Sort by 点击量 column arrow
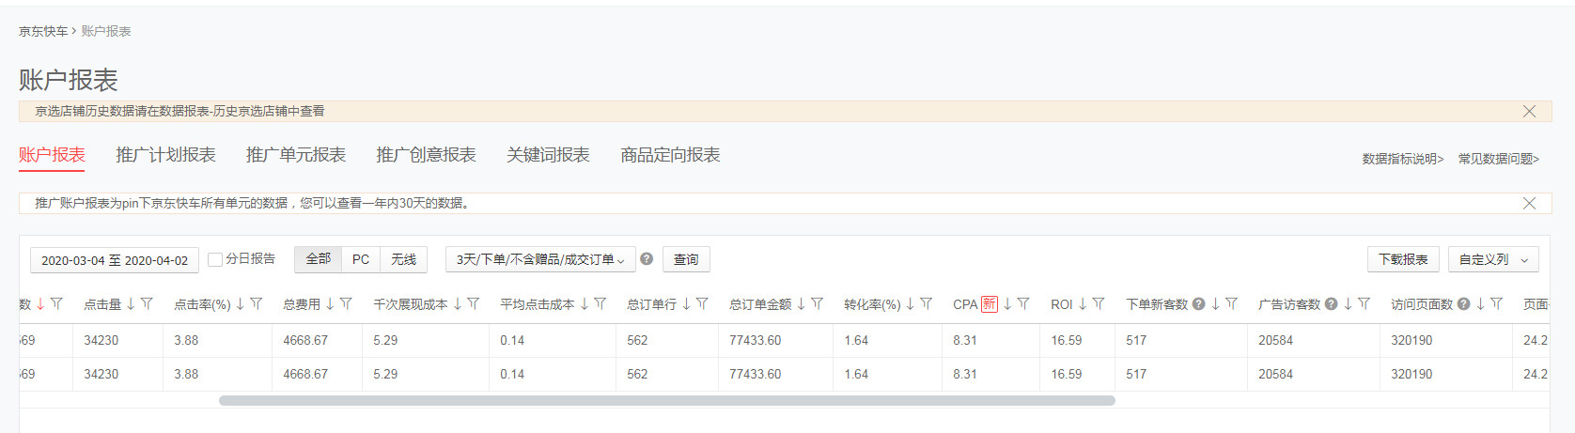The width and height of the screenshot is (1575, 433). 131,303
